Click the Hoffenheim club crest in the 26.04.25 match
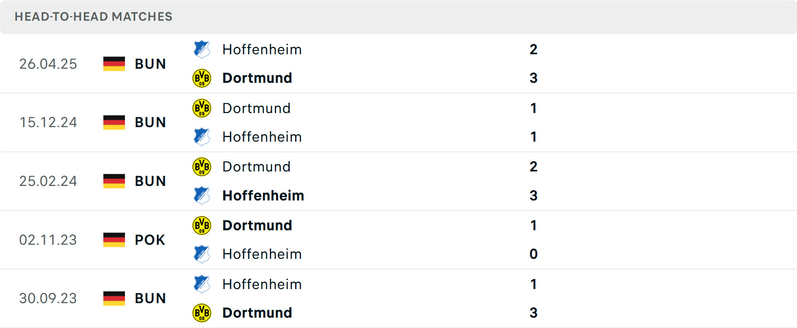 [202, 49]
